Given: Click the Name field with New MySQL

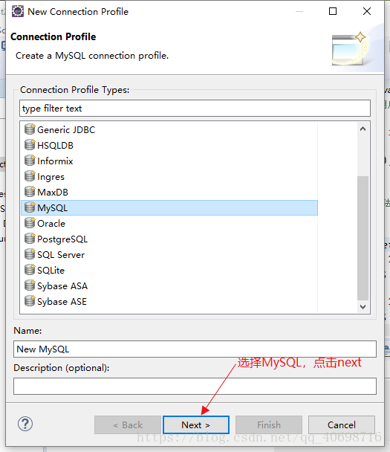Looking at the screenshot, I should click(x=195, y=349).
